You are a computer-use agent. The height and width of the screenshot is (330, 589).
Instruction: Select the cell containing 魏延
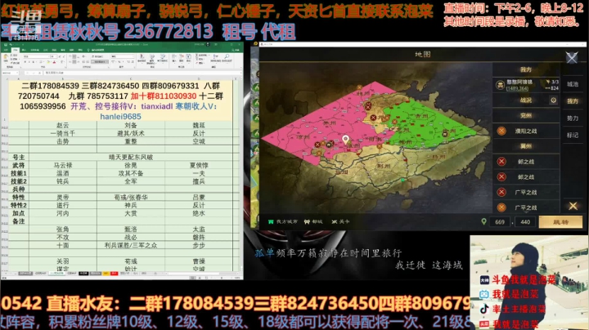point(199,125)
